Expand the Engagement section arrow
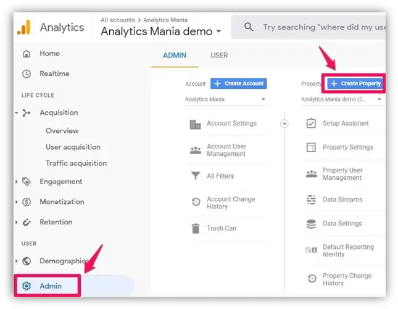398x309 pixels. [x=17, y=182]
